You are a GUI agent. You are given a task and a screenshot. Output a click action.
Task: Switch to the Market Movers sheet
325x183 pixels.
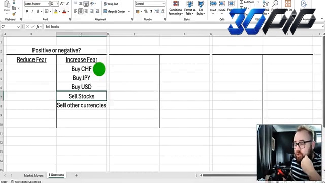pyautogui.click(x=34, y=175)
